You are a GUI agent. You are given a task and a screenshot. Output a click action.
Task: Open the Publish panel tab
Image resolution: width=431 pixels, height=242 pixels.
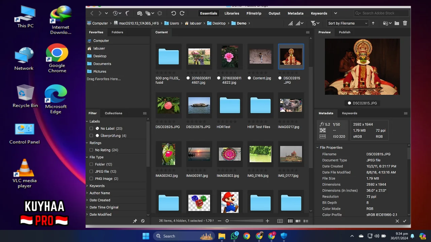click(x=344, y=32)
